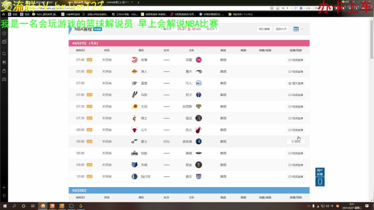This screenshot has width=374, height=210.
Task: Click the team schedule button
Action: point(264,29)
